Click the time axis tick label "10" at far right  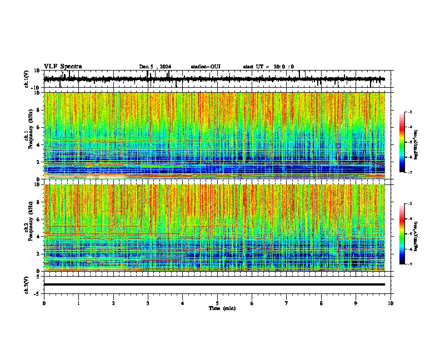click(391, 303)
